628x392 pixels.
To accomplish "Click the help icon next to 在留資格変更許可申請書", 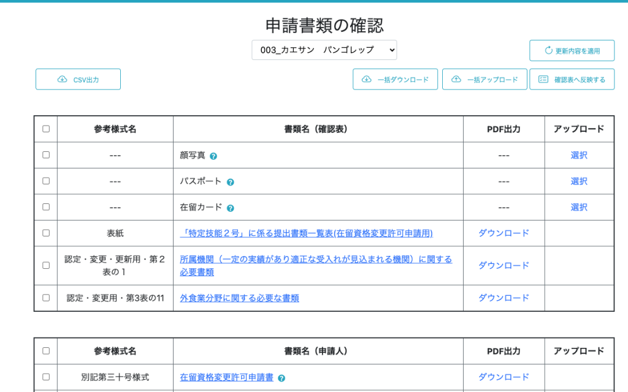I will click(x=281, y=378).
